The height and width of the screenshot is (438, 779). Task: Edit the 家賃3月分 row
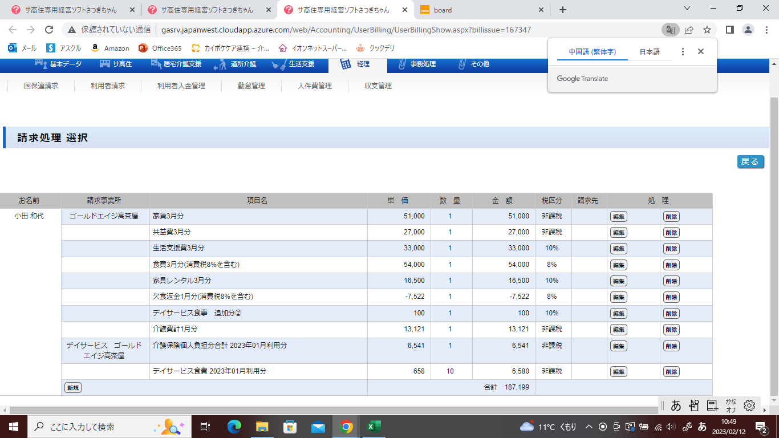point(618,217)
